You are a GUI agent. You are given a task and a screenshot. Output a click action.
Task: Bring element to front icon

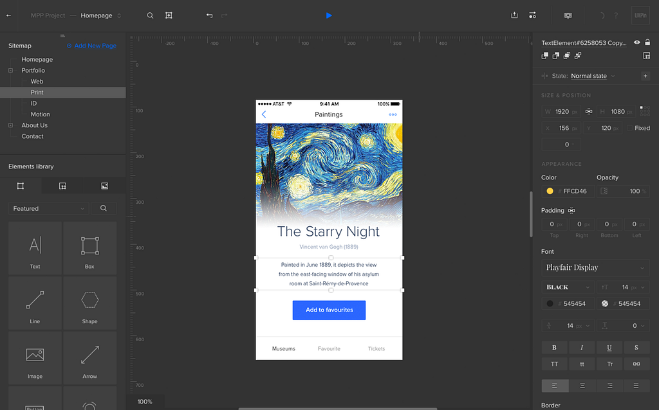point(545,55)
